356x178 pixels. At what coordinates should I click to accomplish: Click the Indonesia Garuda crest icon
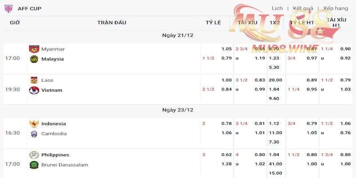click(x=34, y=124)
